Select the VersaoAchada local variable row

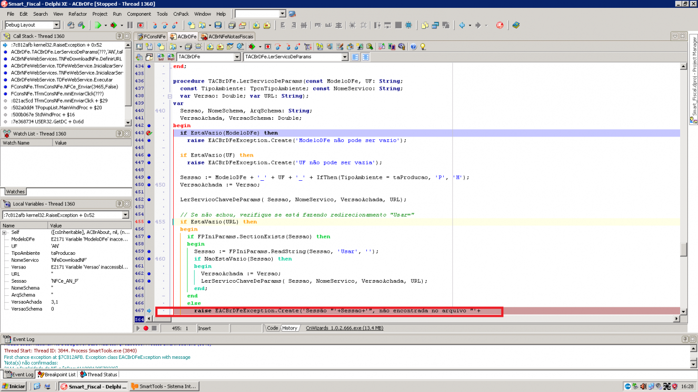65,302
